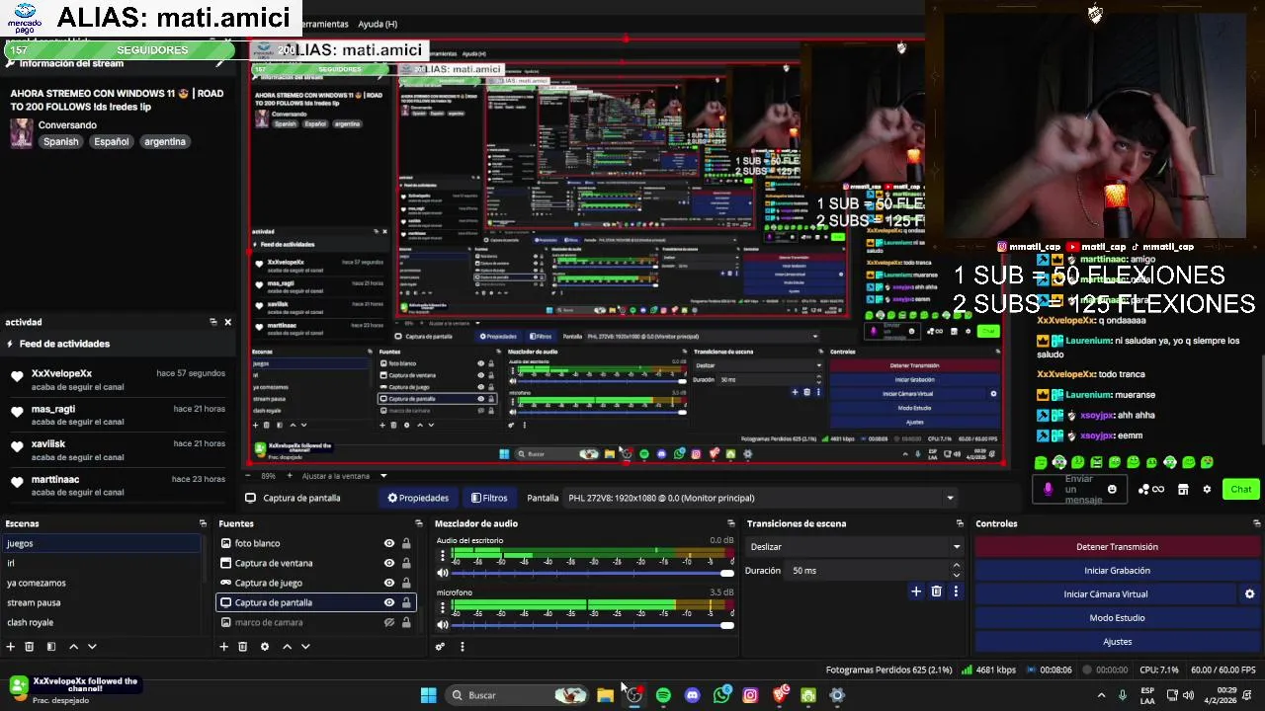Delete selected scene via trash icon
The height and width of the screenshot is (711, 1265).
pos(30,647)
